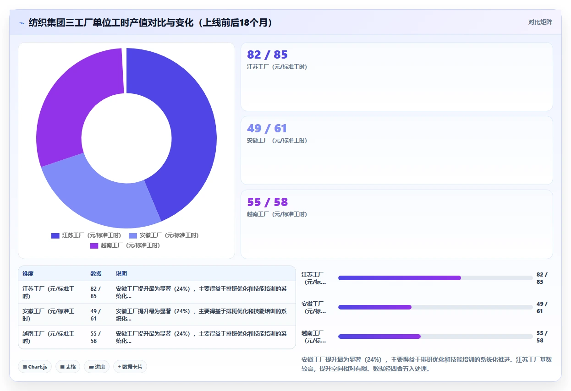Click the 越南工厂 legend label under the donut
571x391 pixels.
click(x=131, y=245)
